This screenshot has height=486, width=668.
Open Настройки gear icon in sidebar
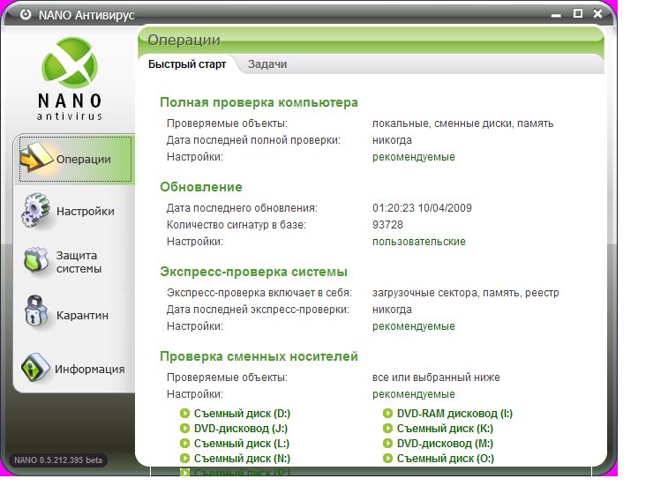(x=35, y=211)
